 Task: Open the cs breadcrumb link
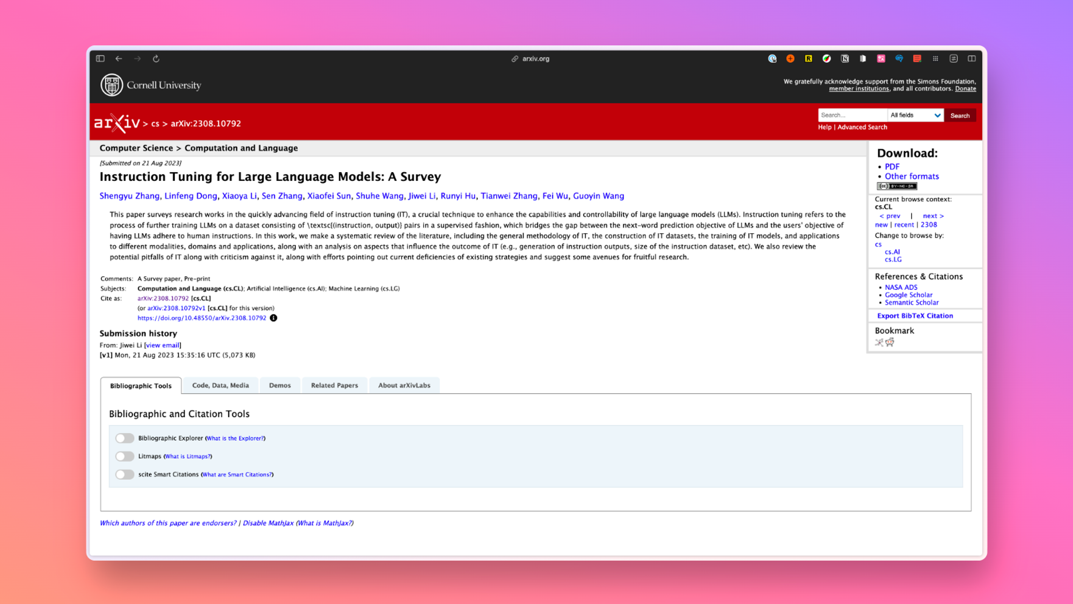[155, 124]
